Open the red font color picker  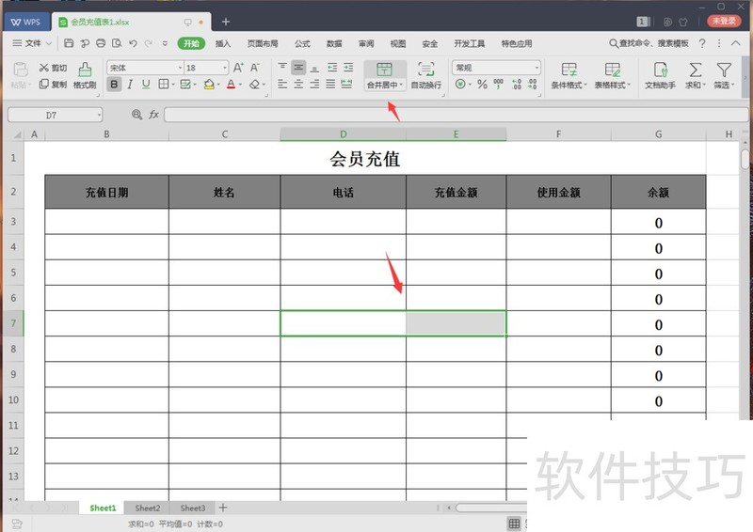231,85
